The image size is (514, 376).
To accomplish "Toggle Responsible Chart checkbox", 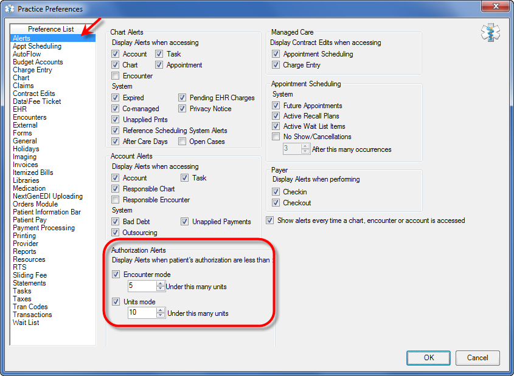I will point(115,189).
